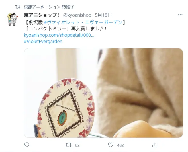Click the fluffy beige fabric in photo
This screenshot has width=188, height=152.
point(142,84)
